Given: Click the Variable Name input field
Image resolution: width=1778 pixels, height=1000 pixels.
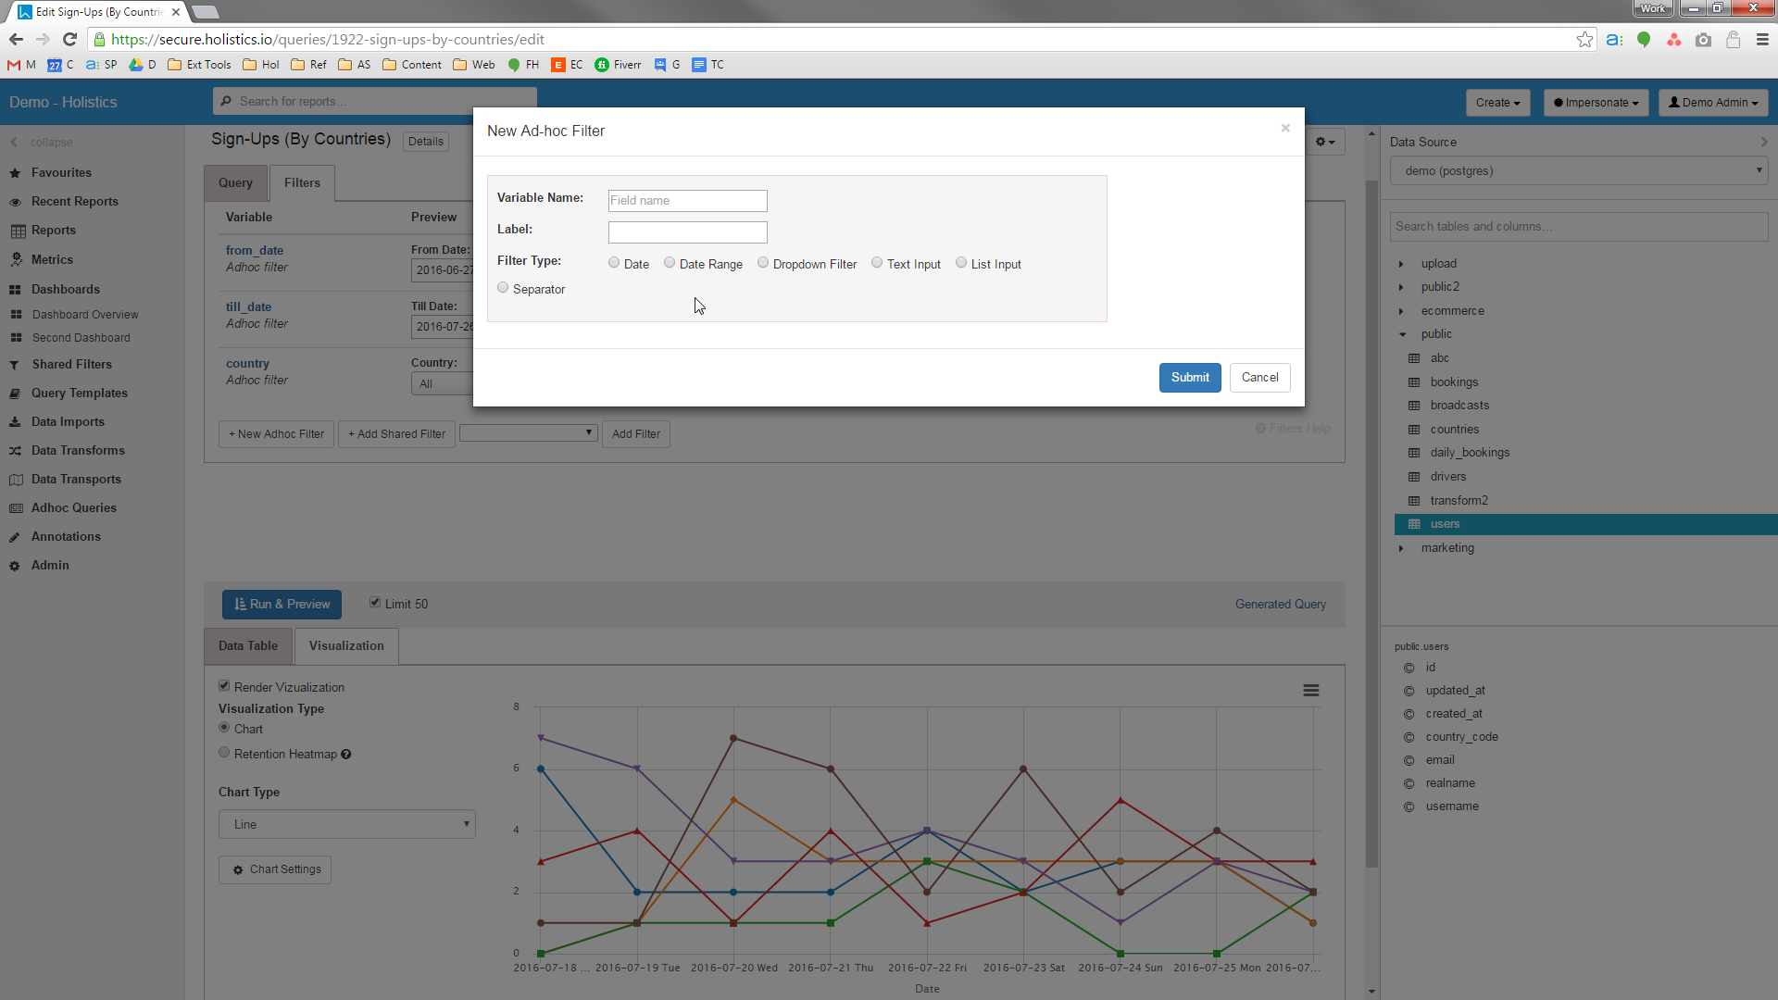Looking at the screenshot, I should point(687,201).
